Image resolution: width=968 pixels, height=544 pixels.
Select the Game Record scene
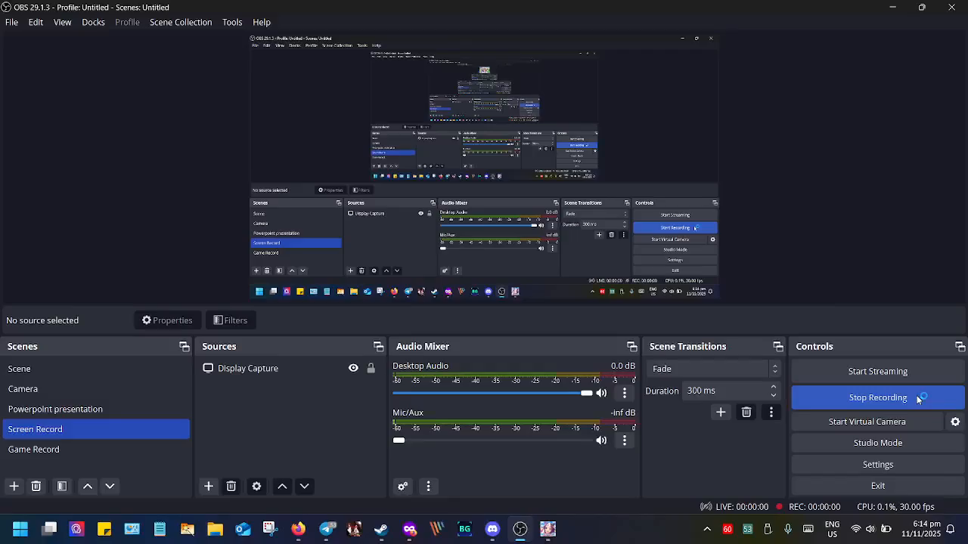96,450
